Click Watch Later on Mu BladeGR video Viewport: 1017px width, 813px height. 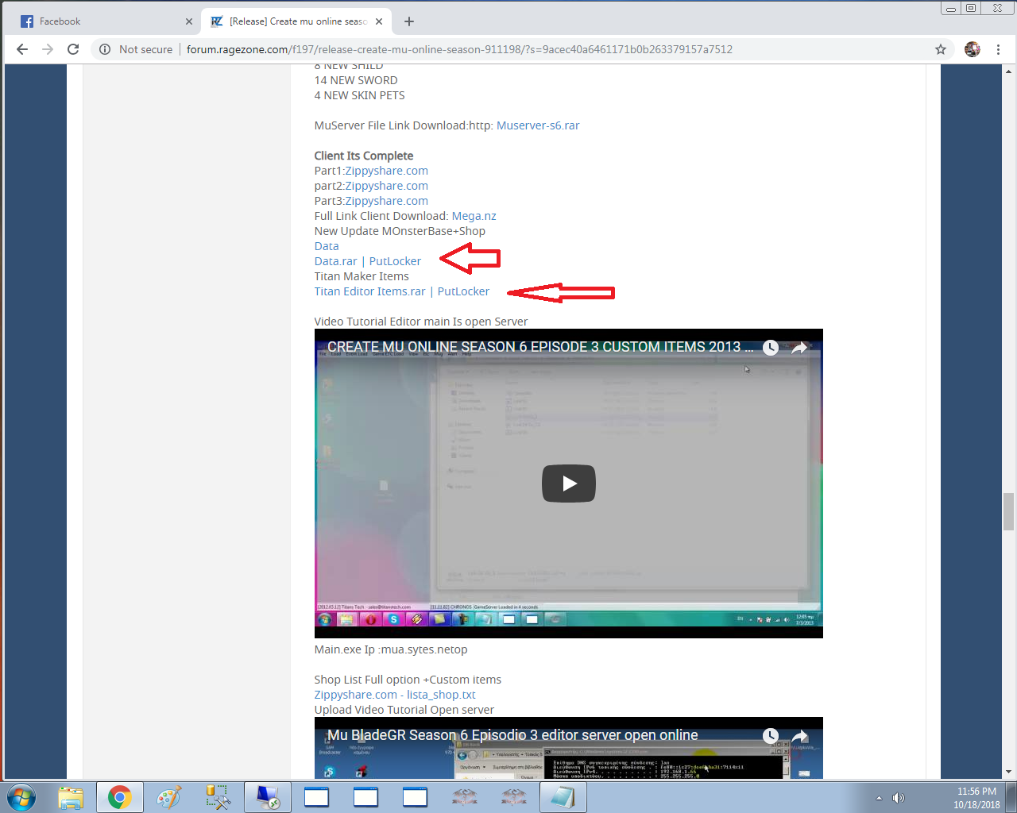771,736
